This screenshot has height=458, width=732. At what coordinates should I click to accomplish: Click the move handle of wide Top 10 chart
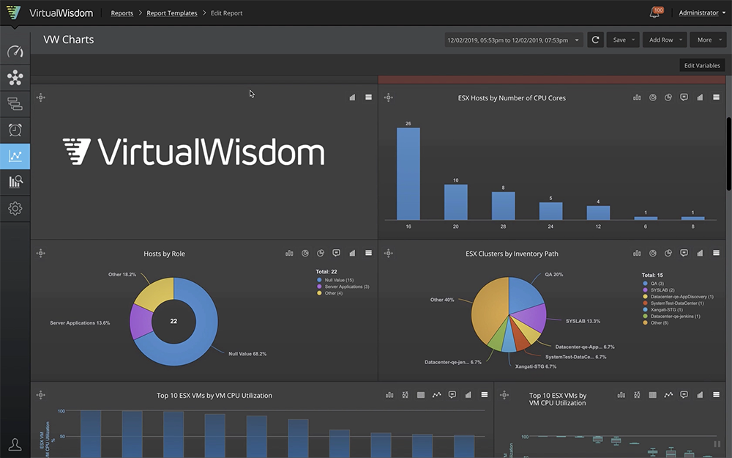[40, 395]
